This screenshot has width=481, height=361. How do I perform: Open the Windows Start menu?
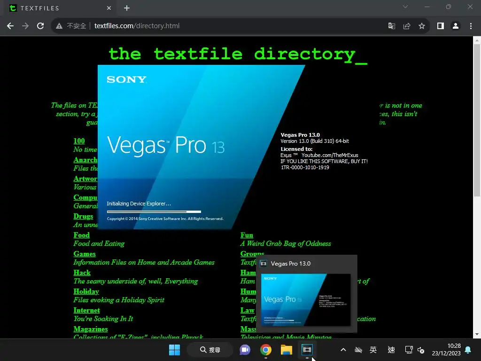pos(175,350)
